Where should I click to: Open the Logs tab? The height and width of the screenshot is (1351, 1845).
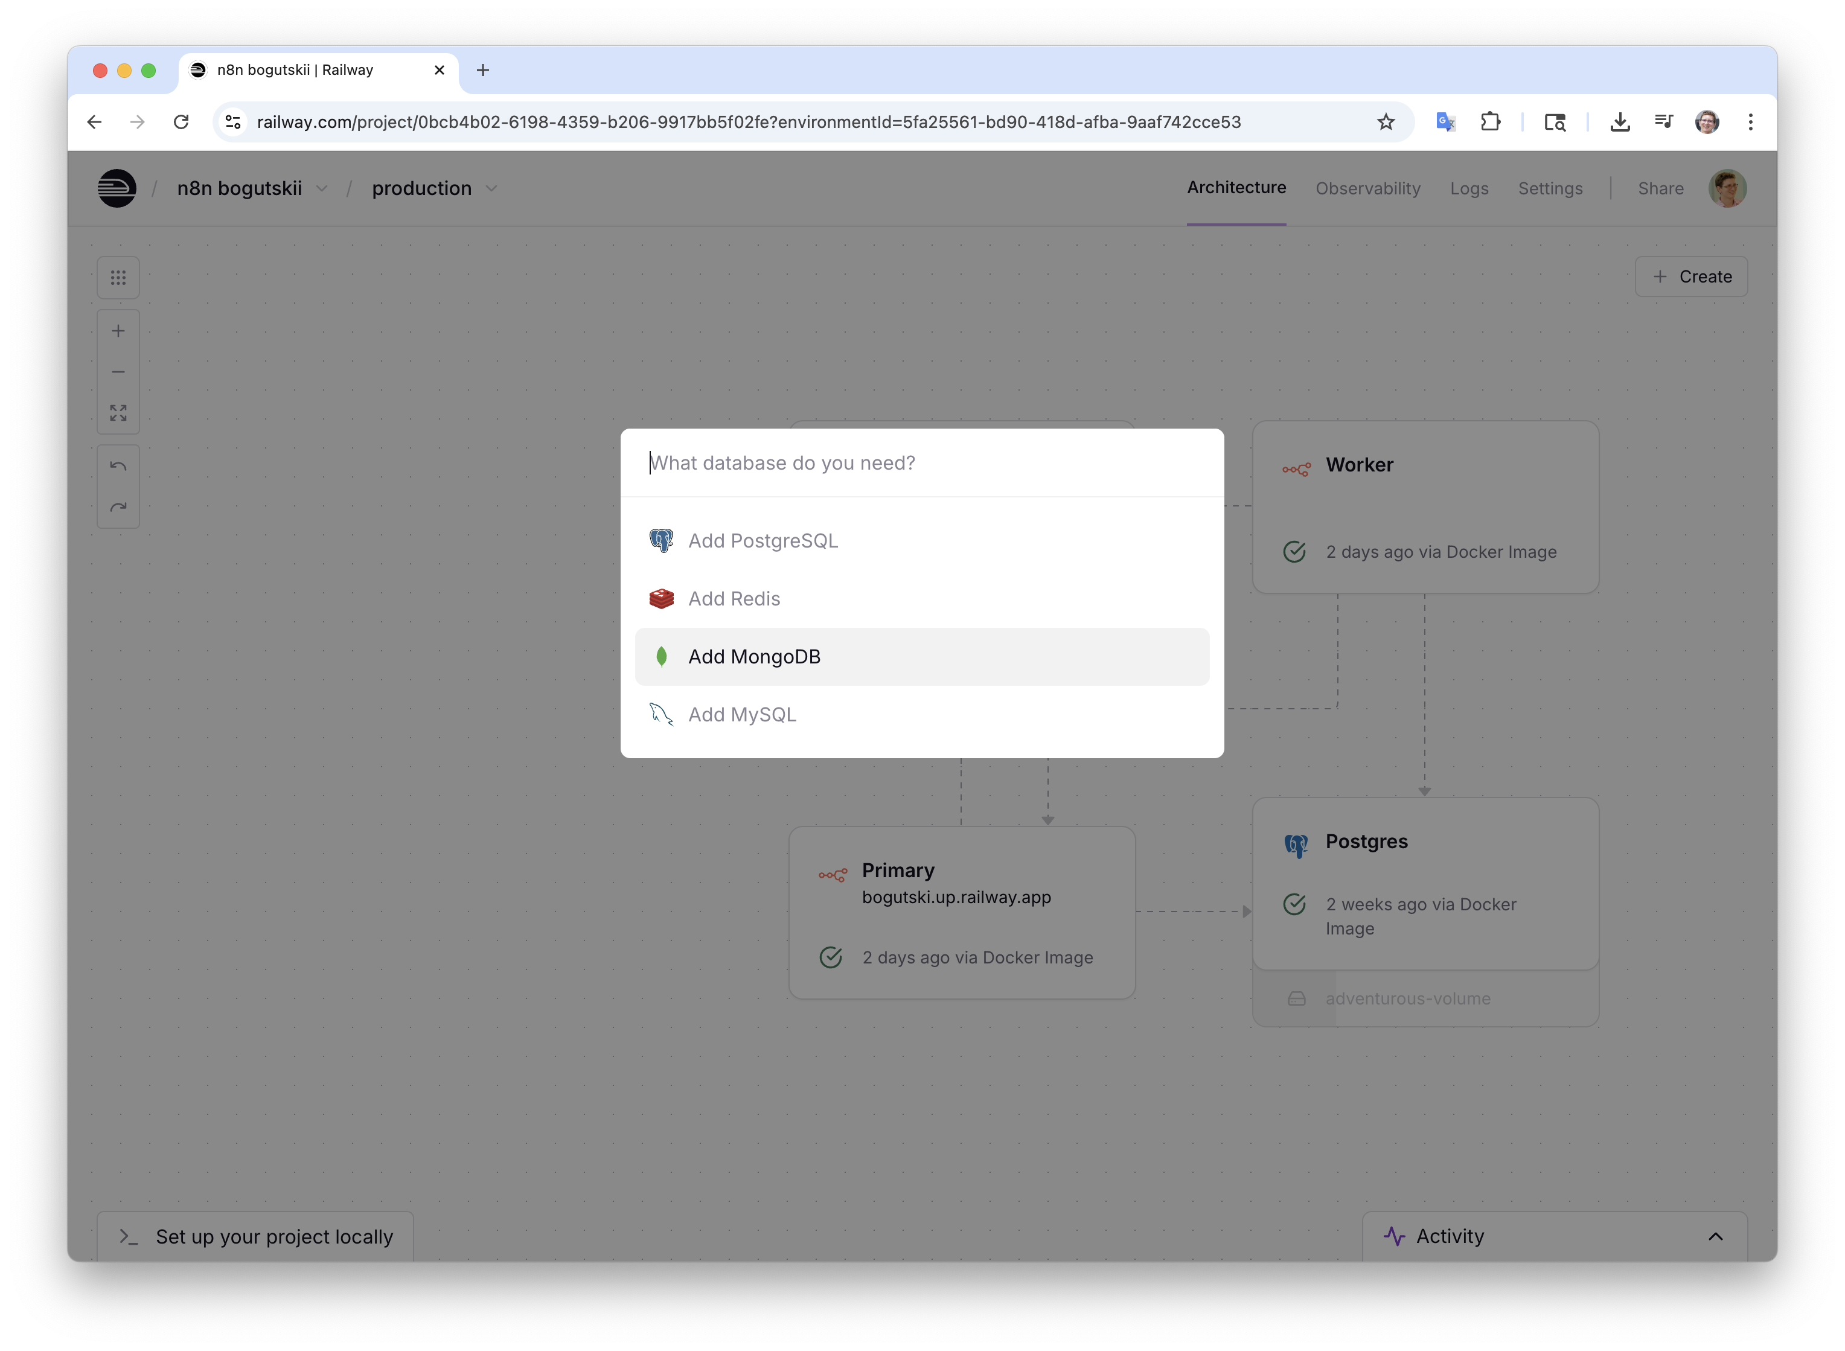(x=1469, y=188)
